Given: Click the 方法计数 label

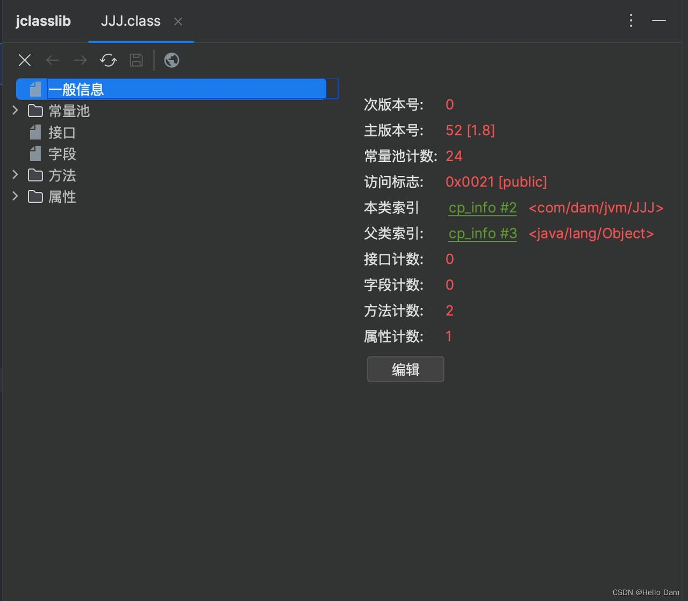Looking at the screenshot, I should coord(394,311).
